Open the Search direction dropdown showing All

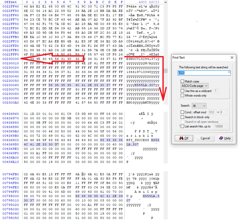199,106
